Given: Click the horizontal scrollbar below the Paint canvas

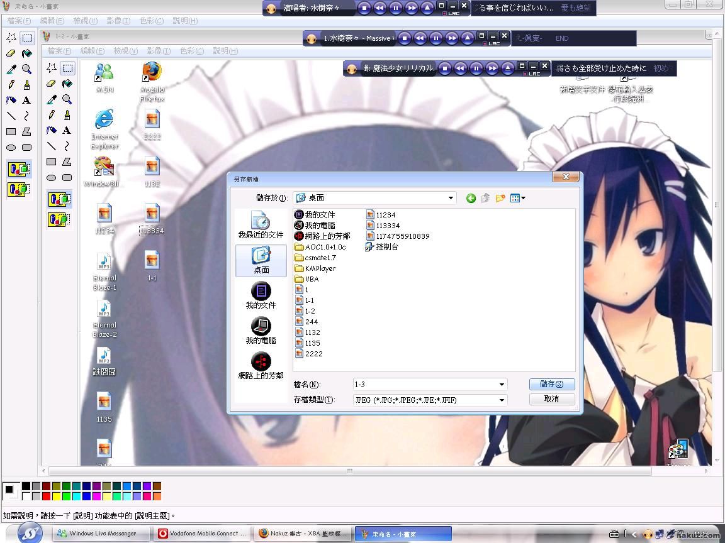Looking at the screenshot, I should click(350, 471).
